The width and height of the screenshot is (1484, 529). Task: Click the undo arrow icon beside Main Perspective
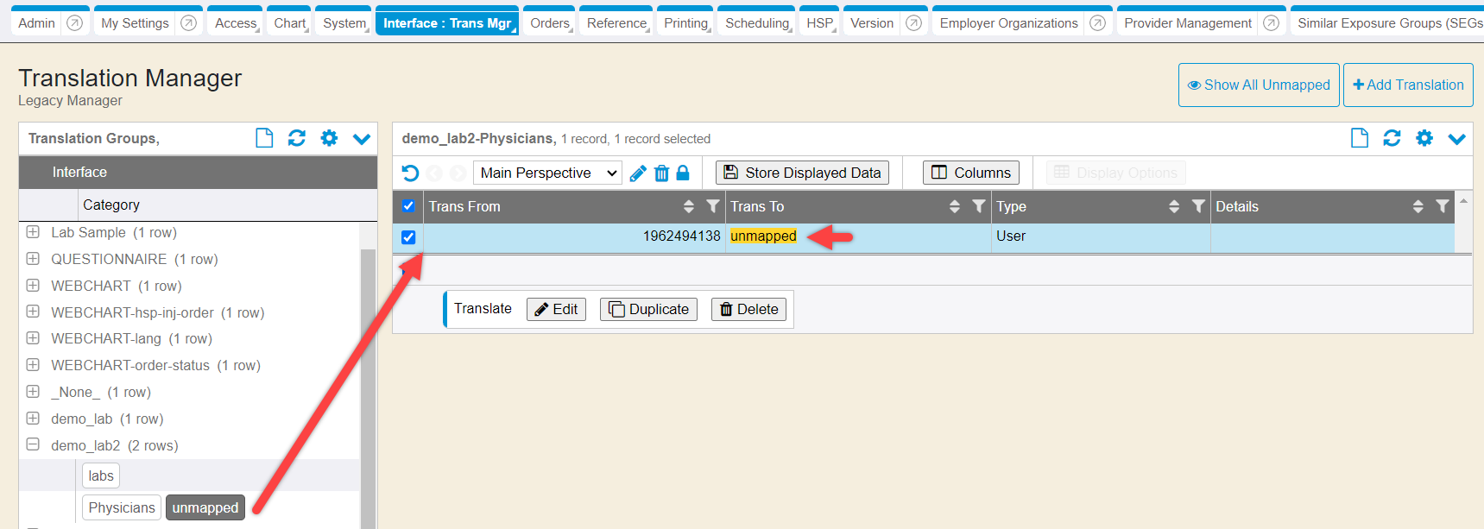410,173
